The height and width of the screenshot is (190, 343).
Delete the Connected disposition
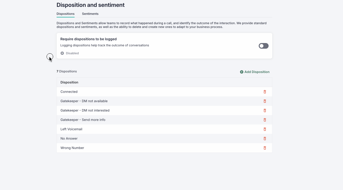[265, 92]
